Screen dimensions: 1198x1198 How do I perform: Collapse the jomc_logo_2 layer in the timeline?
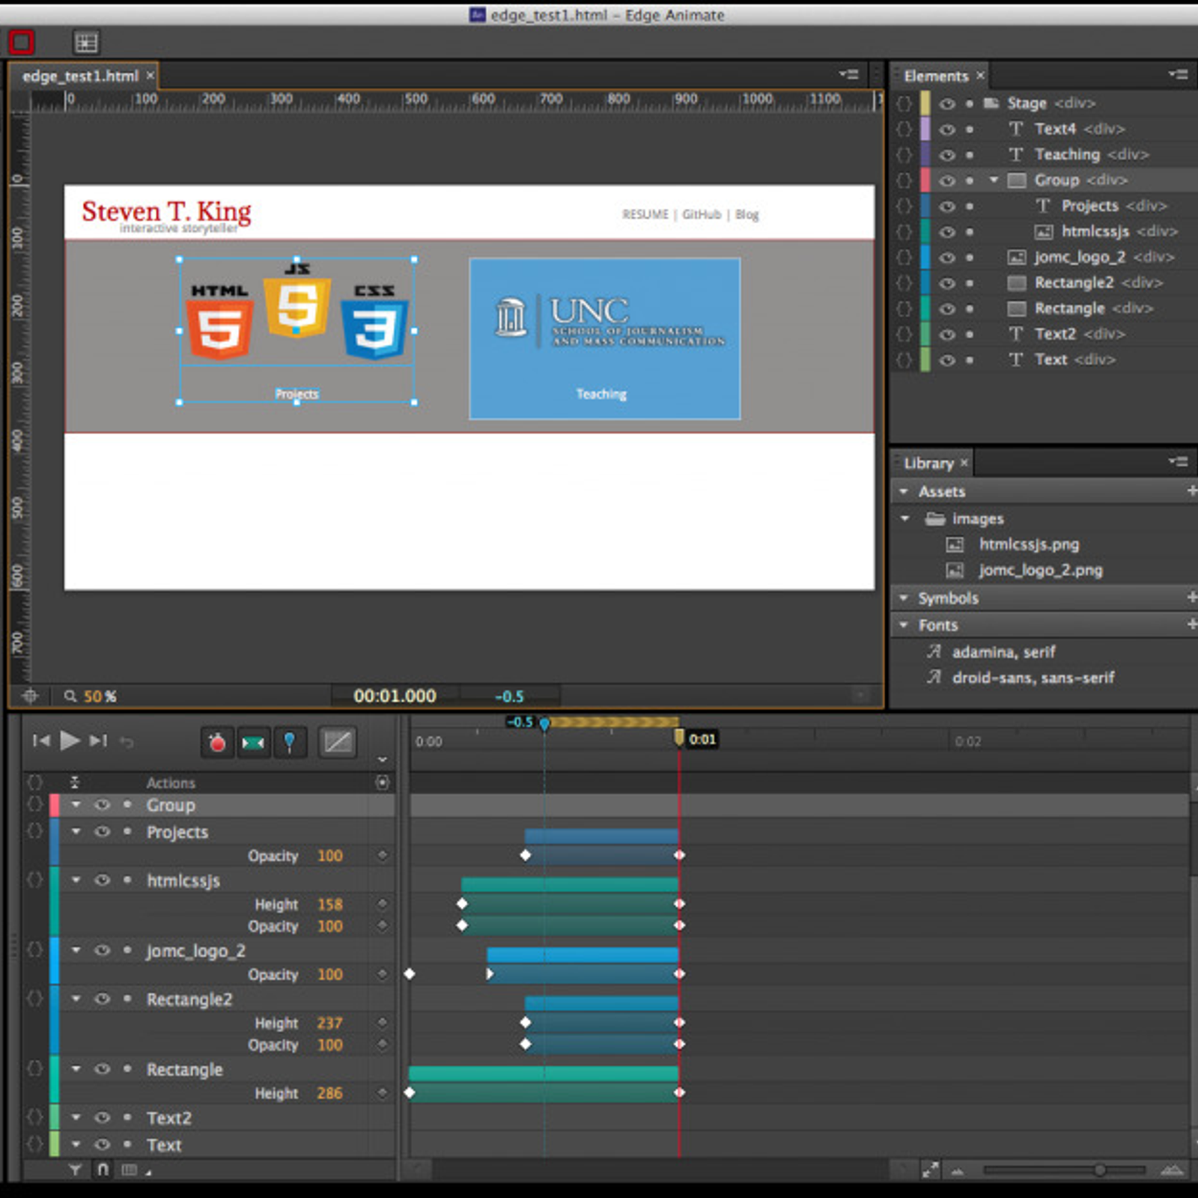click(x=76, y=950)
